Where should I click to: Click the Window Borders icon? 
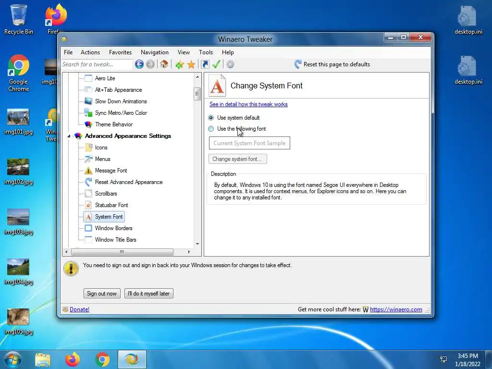coord(88,228)
